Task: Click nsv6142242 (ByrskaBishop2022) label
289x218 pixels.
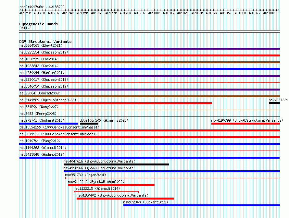Action: [96, 182]
